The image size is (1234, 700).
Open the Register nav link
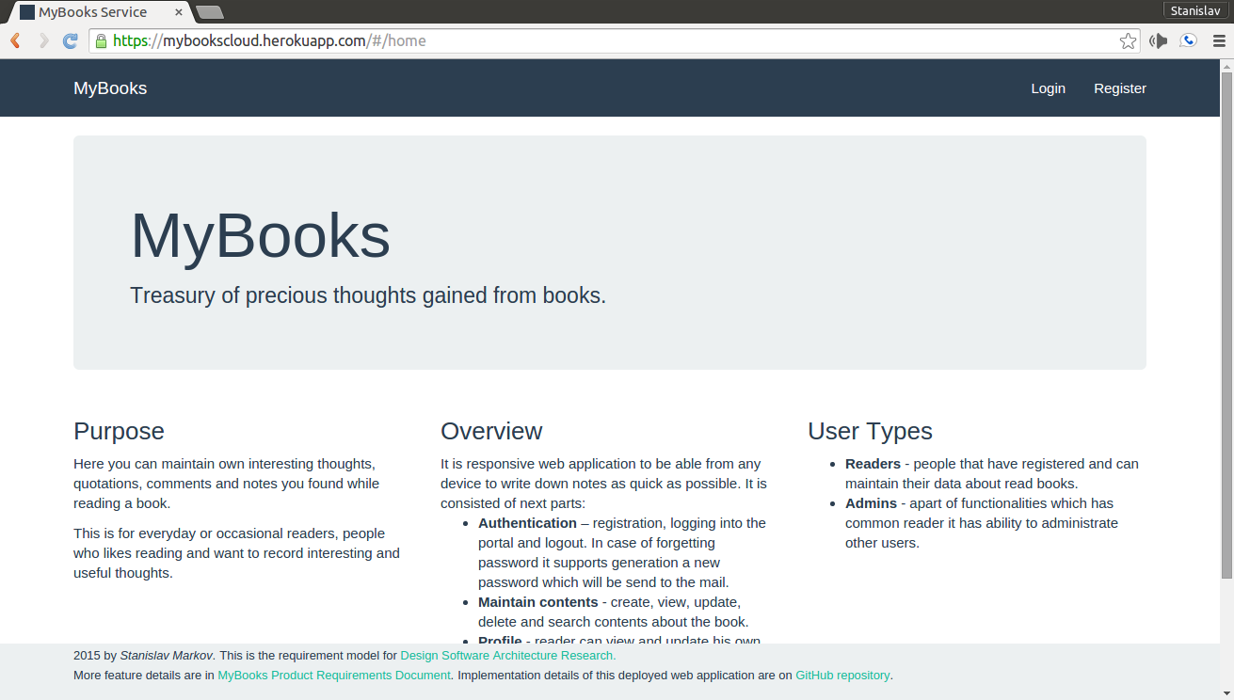point(1120,88)
